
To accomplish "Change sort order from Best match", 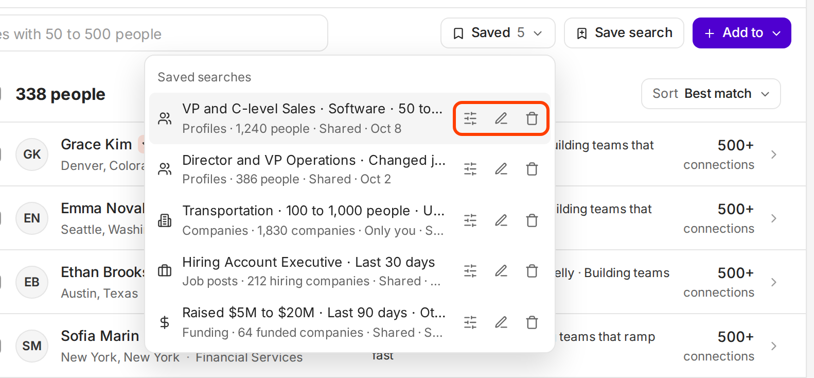I will [711, 94].
